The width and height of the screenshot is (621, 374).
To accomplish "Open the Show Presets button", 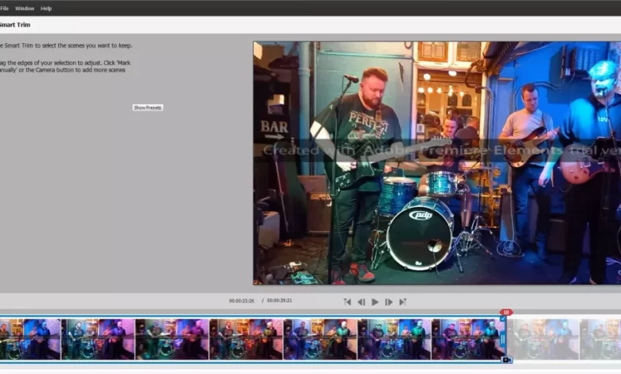I will coord(147,107).
